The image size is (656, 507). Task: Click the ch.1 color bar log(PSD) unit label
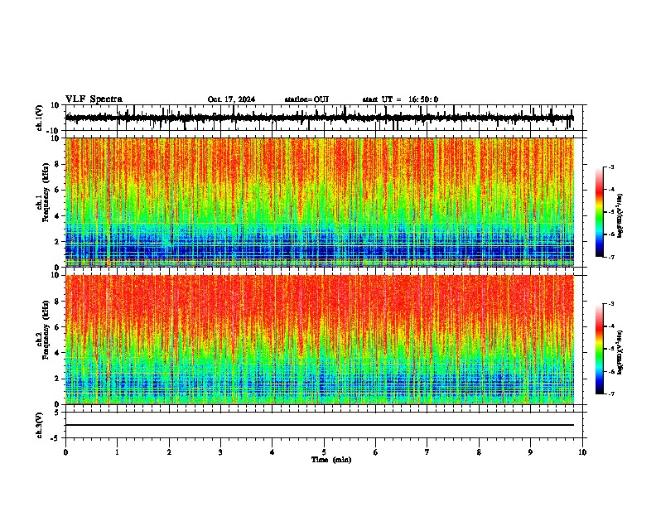coord(620,216)
